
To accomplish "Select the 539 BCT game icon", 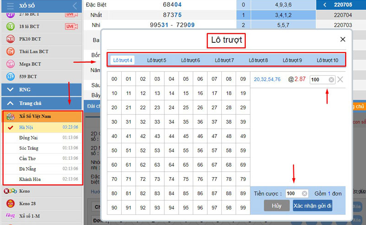I will 10,76.
